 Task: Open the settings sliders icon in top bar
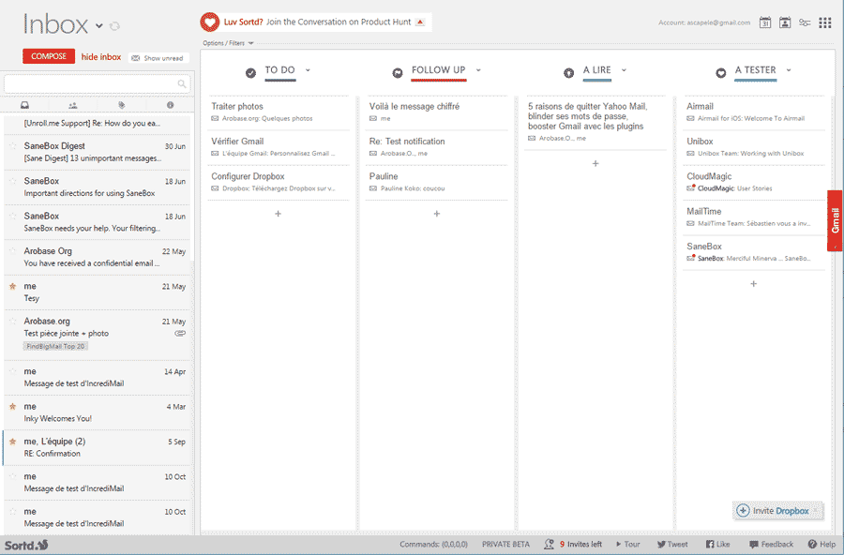point(805,22)
